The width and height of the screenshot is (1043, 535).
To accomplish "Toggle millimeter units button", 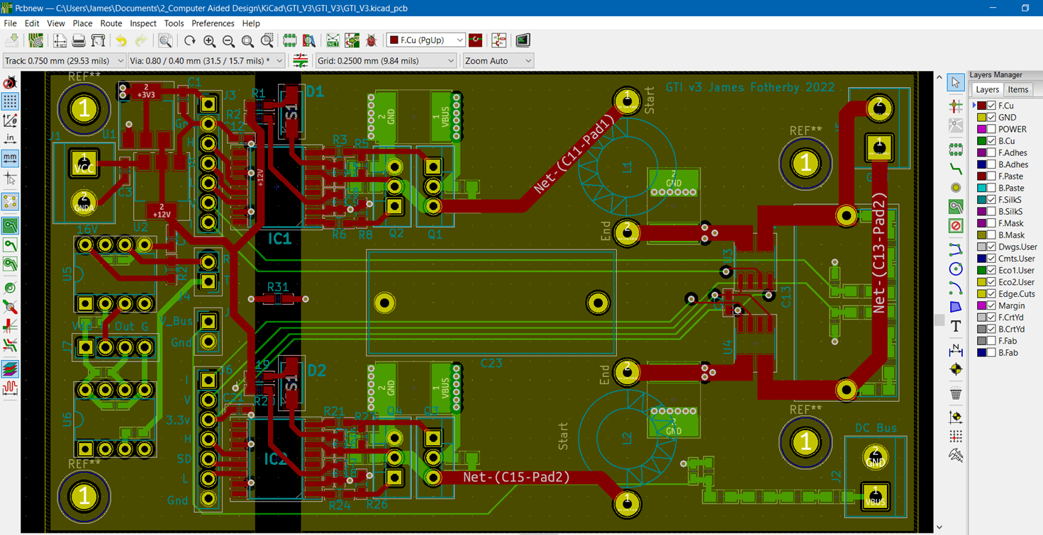I will [10, 157].
